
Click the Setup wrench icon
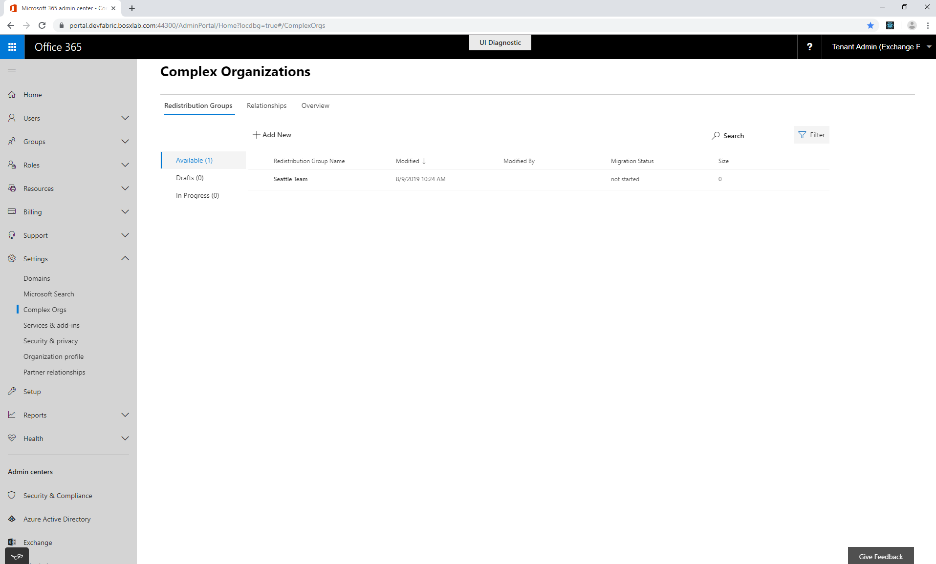12,392
